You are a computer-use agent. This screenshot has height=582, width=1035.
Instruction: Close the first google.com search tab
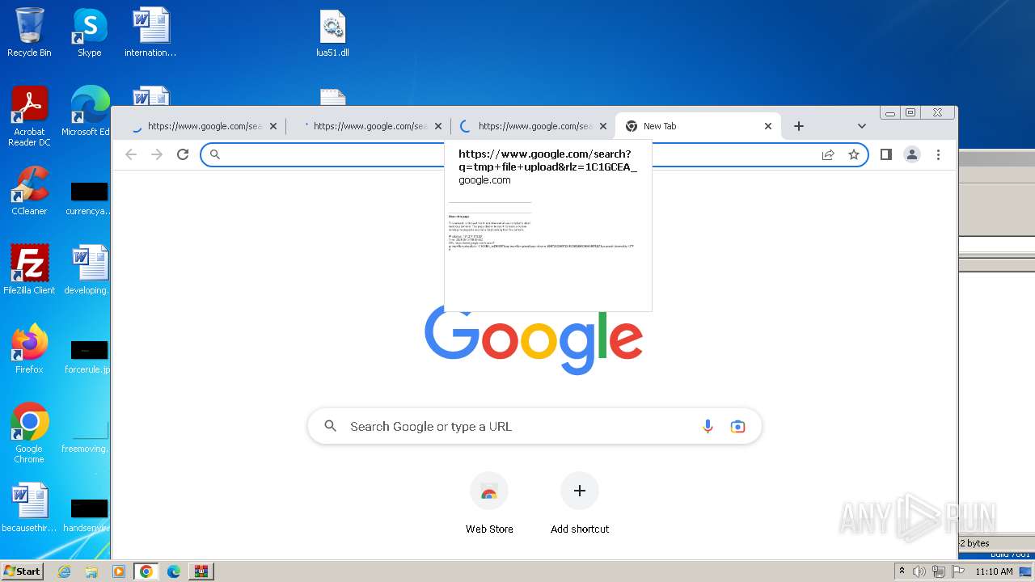coord(273,126)
